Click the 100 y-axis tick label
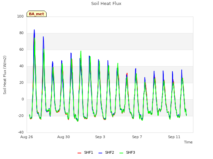This screenshot has height=159, width=213. [x=20, y=16]
